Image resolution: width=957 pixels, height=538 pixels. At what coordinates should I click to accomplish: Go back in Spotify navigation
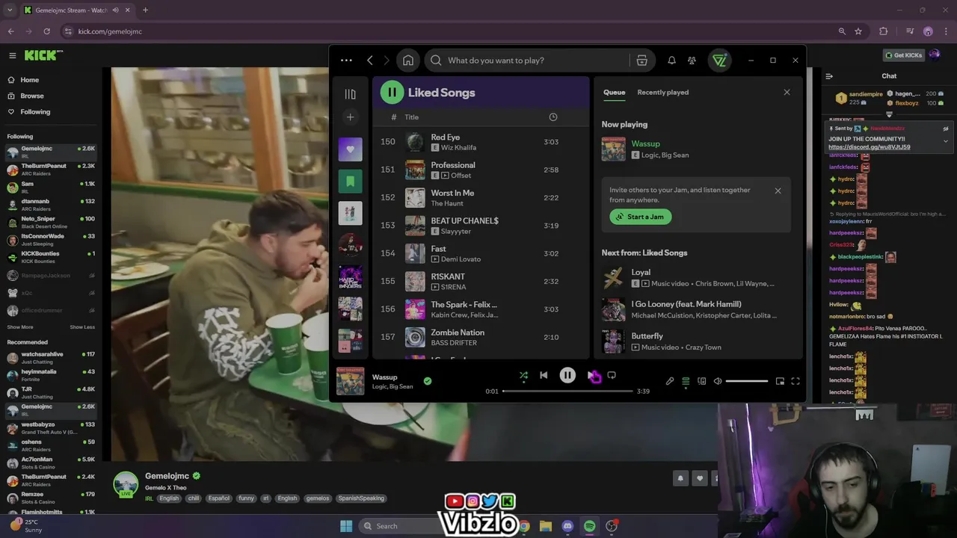click(x=370, y=61)
